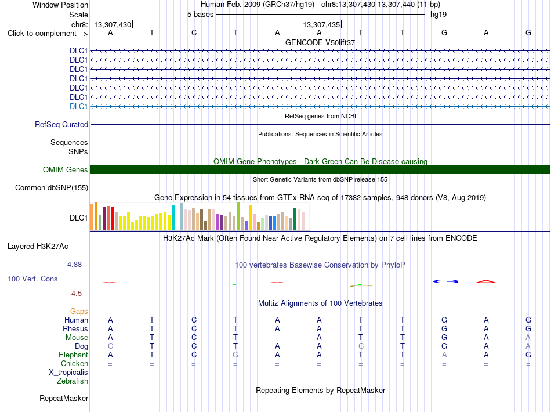Click the 'Click to complement' label
This screenshot has width=551, height=412.
click(48, 34)
